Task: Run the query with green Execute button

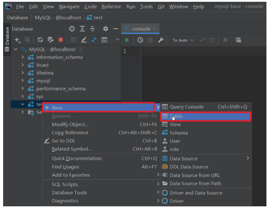Action: tap(127, 40)
